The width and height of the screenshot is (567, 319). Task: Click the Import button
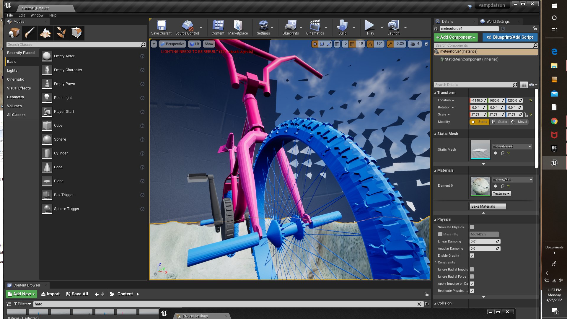(x=50, y=294)
